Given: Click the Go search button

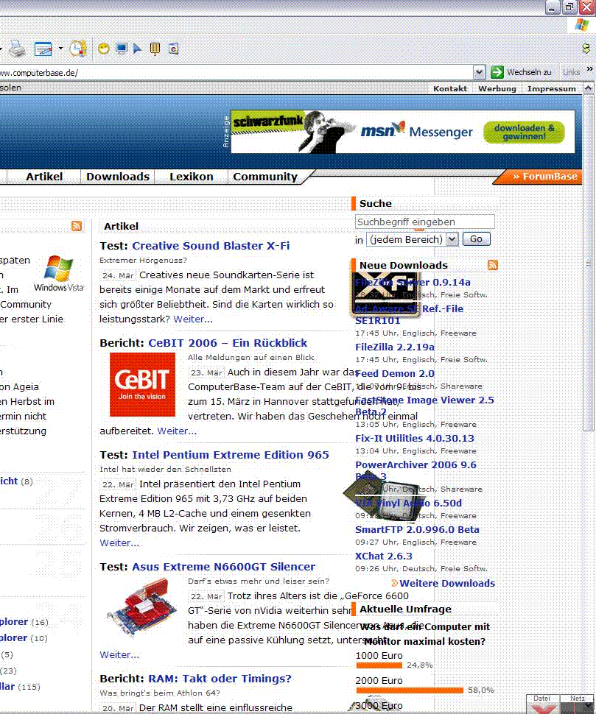Looking at the screenshot, I should pos(476,239).
